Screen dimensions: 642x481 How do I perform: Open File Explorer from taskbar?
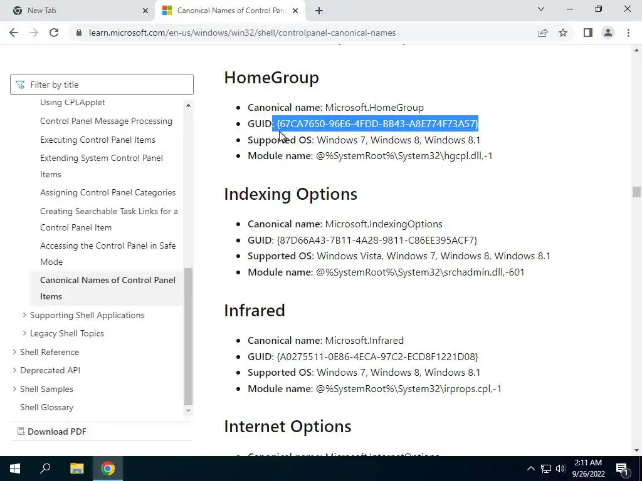(76, 468)
